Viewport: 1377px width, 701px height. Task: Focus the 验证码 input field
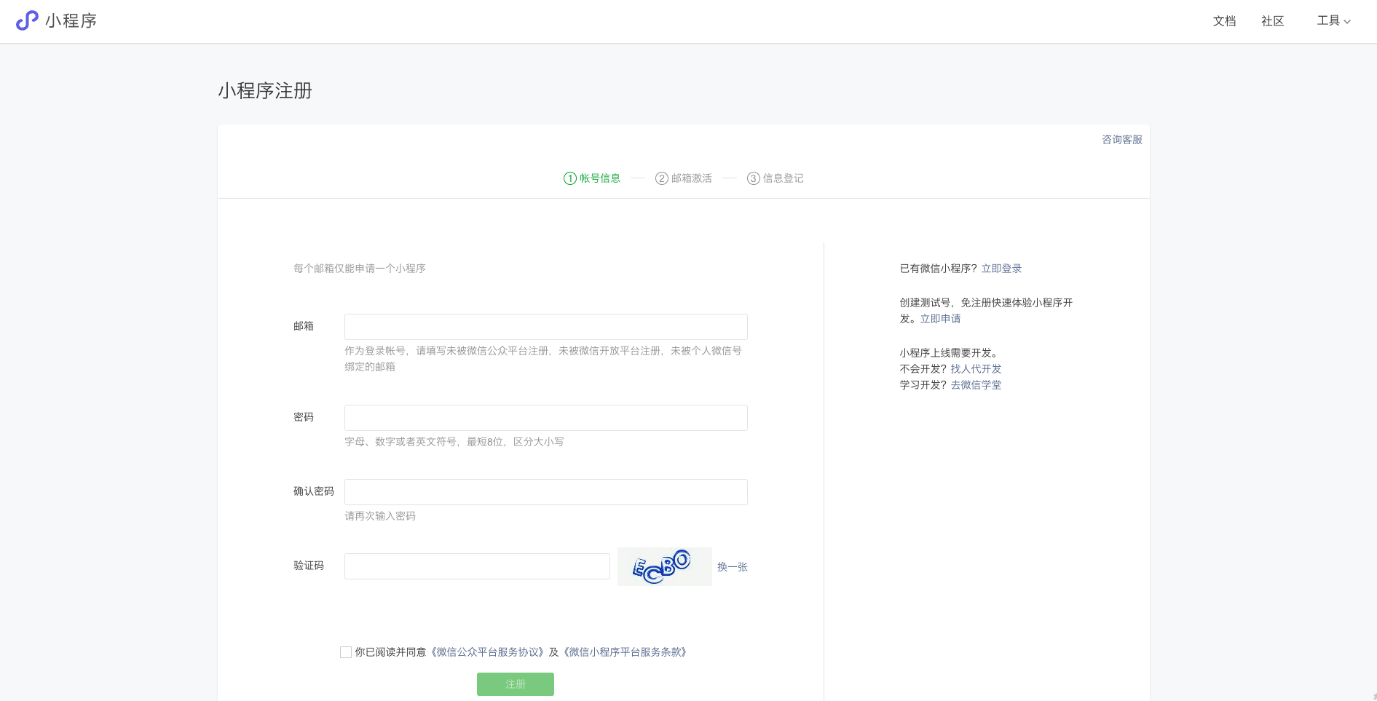(477, 566)
